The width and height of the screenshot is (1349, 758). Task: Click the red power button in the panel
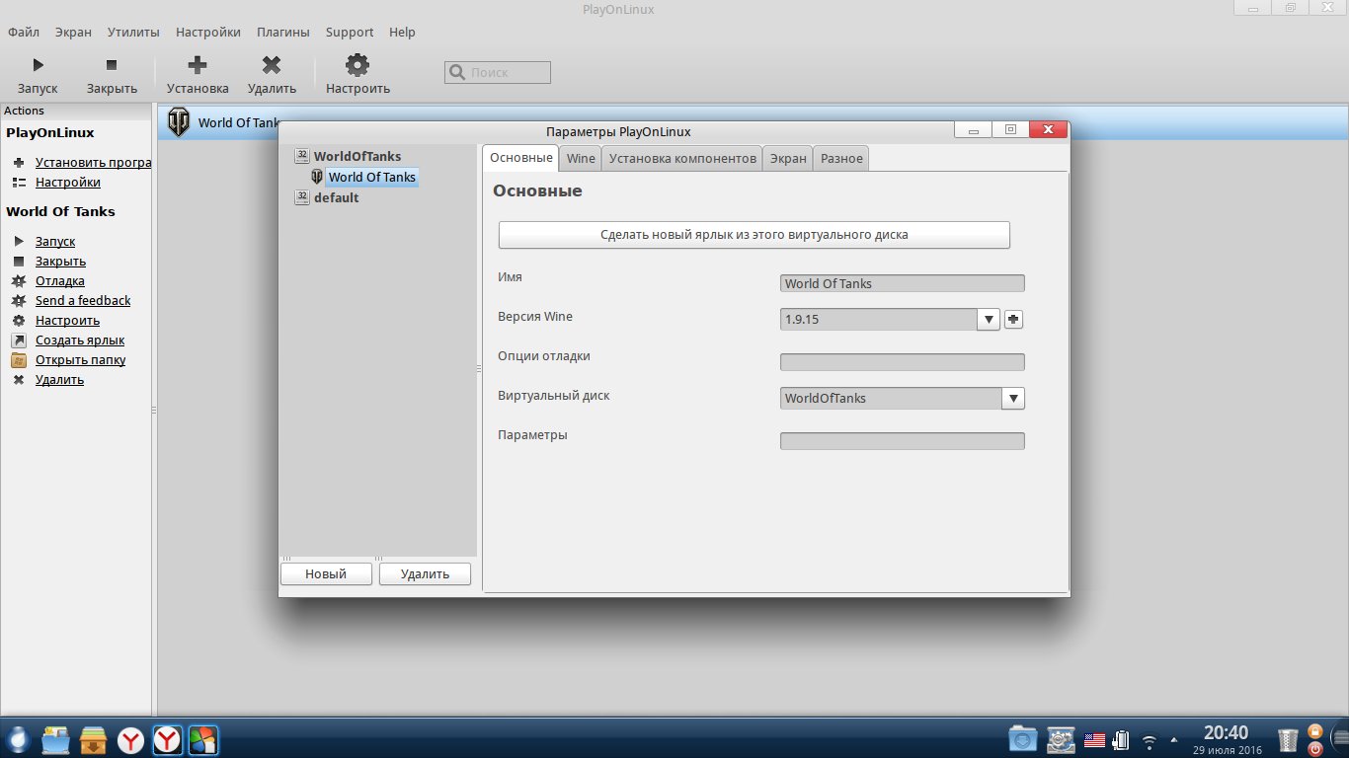1314,748
